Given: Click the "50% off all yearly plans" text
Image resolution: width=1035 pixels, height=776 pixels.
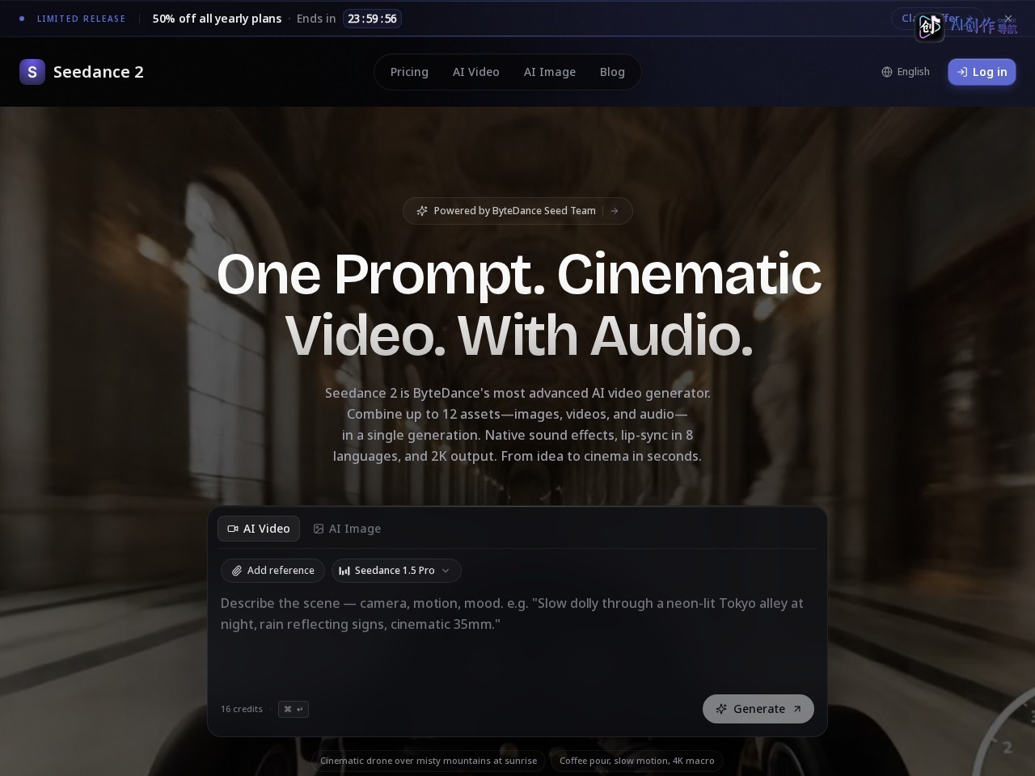Looking at the screenshot, I should 217,19.
